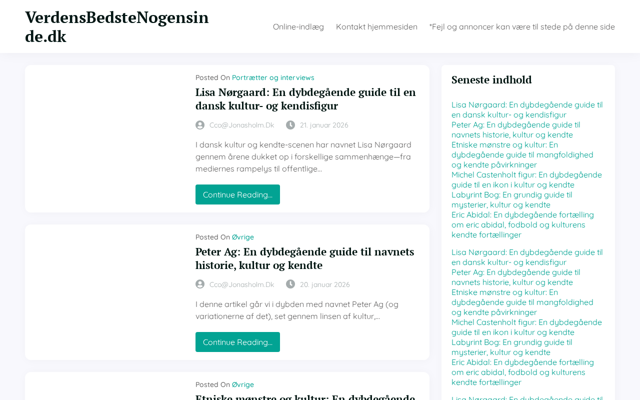Image resolution: width=640 pixels, height=400 pixels.
Task: Open the Portrætter og interviews category
Action: 273,77
